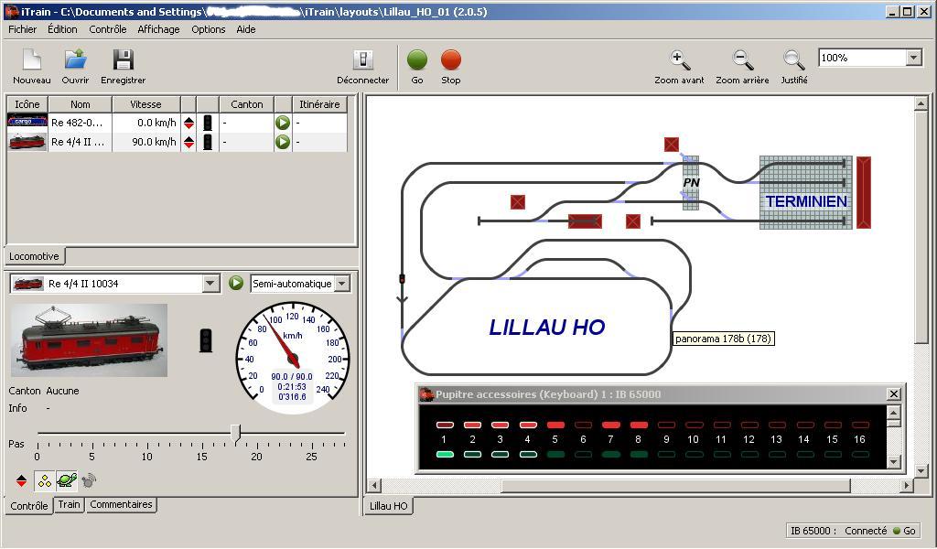Start route for Re 4/4 II row

pos(283,142)
